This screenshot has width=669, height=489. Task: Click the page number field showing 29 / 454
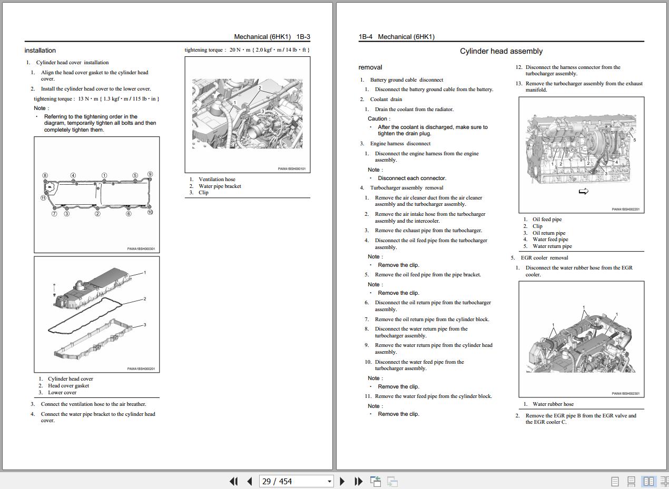293,481
